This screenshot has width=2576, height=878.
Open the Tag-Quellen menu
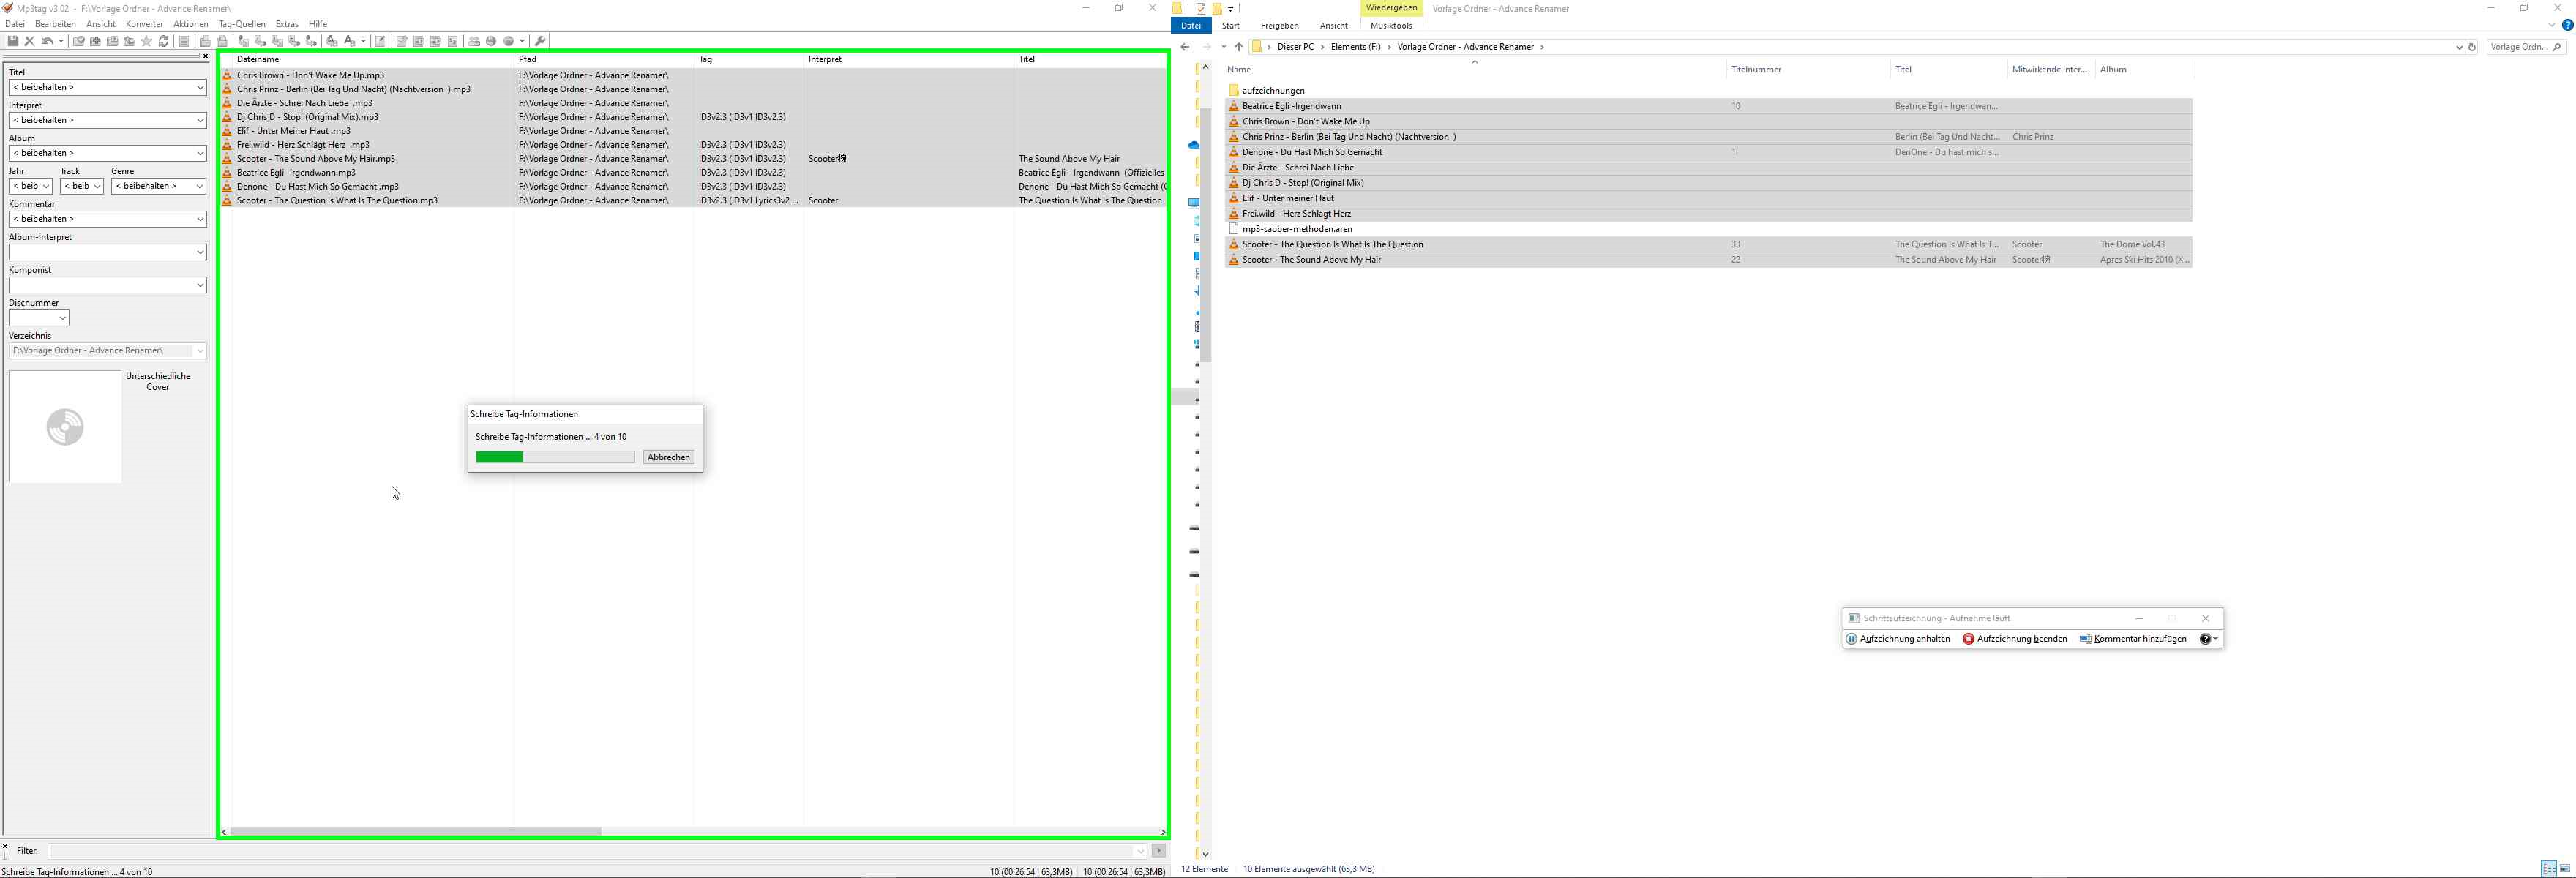tap(242, 24)
